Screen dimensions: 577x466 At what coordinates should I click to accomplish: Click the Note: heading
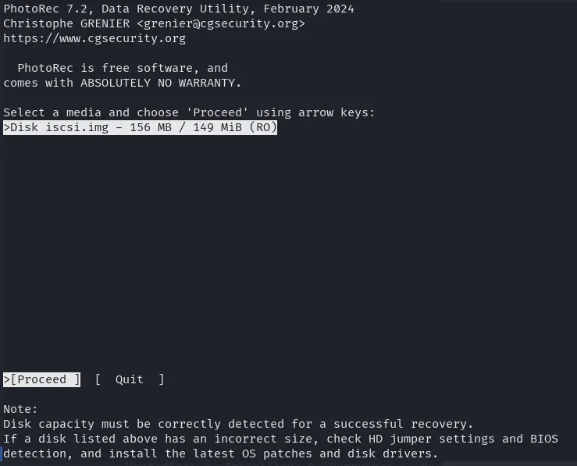(x=21, y=409)
